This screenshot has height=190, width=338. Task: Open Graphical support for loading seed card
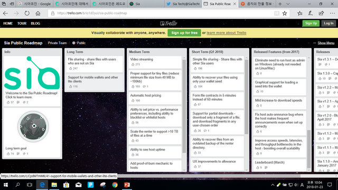pos(279,87)
